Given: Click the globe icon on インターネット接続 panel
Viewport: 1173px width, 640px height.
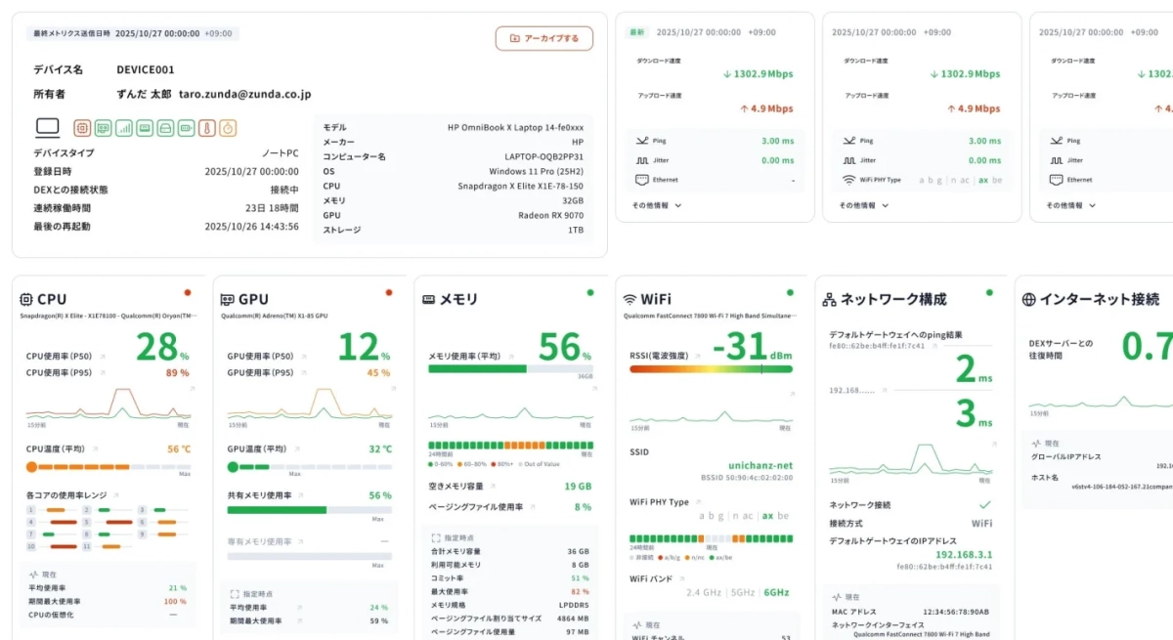Looking at the screenshot, I should 1031,298.
